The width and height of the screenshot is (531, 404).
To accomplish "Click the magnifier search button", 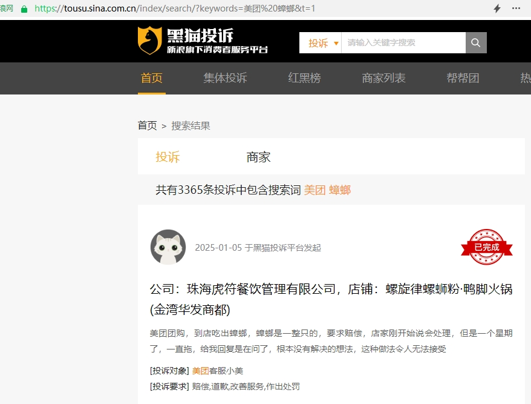I will point(476,43).
